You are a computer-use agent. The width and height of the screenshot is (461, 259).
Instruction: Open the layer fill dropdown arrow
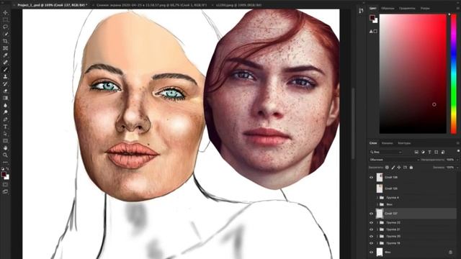point(457,168)
